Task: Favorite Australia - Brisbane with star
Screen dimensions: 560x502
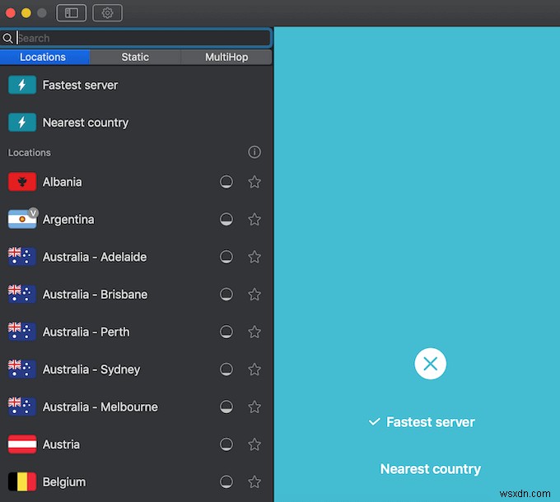Action: (254, 295)
